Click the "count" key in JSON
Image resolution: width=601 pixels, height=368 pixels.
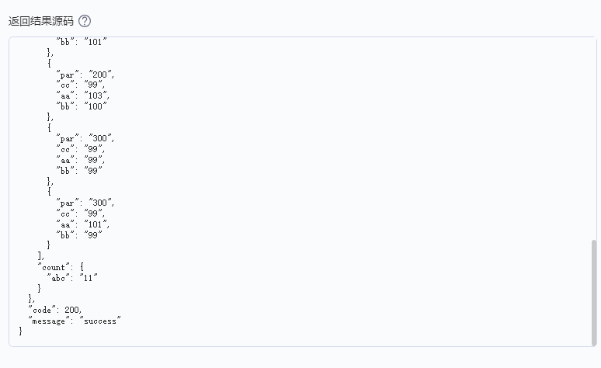54,267
